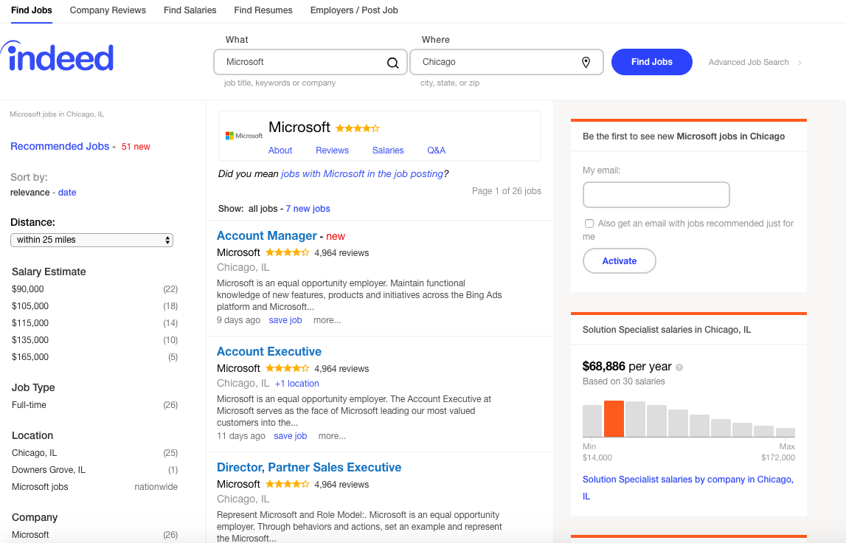This screenshot has width=846, height=543.
Task: Open Microsoft jobs nationwide
Action: point(40,487)
